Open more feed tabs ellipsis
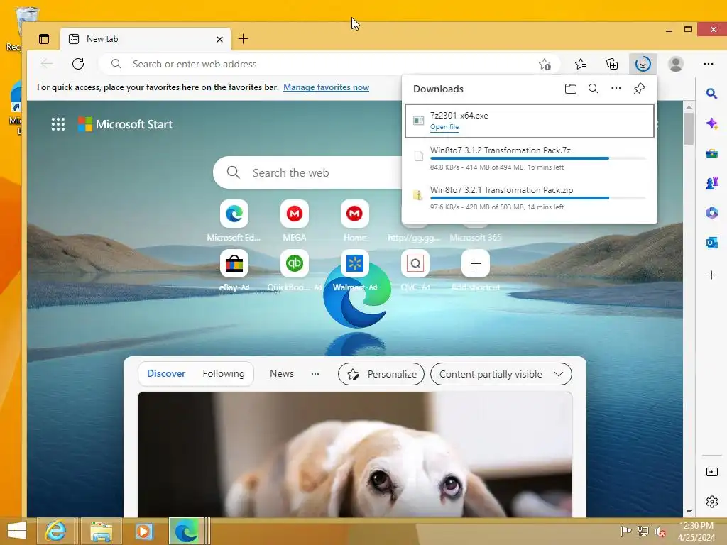This screenshot has height=545, width=727. tap(315, 373)
